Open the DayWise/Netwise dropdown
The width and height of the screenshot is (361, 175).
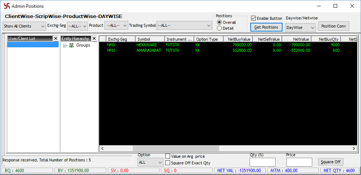click(x=300, y=28)
